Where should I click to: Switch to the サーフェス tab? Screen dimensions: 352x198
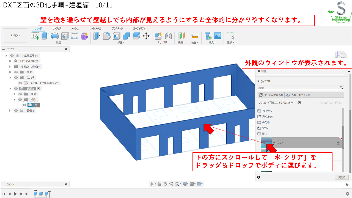coord(57,29)
